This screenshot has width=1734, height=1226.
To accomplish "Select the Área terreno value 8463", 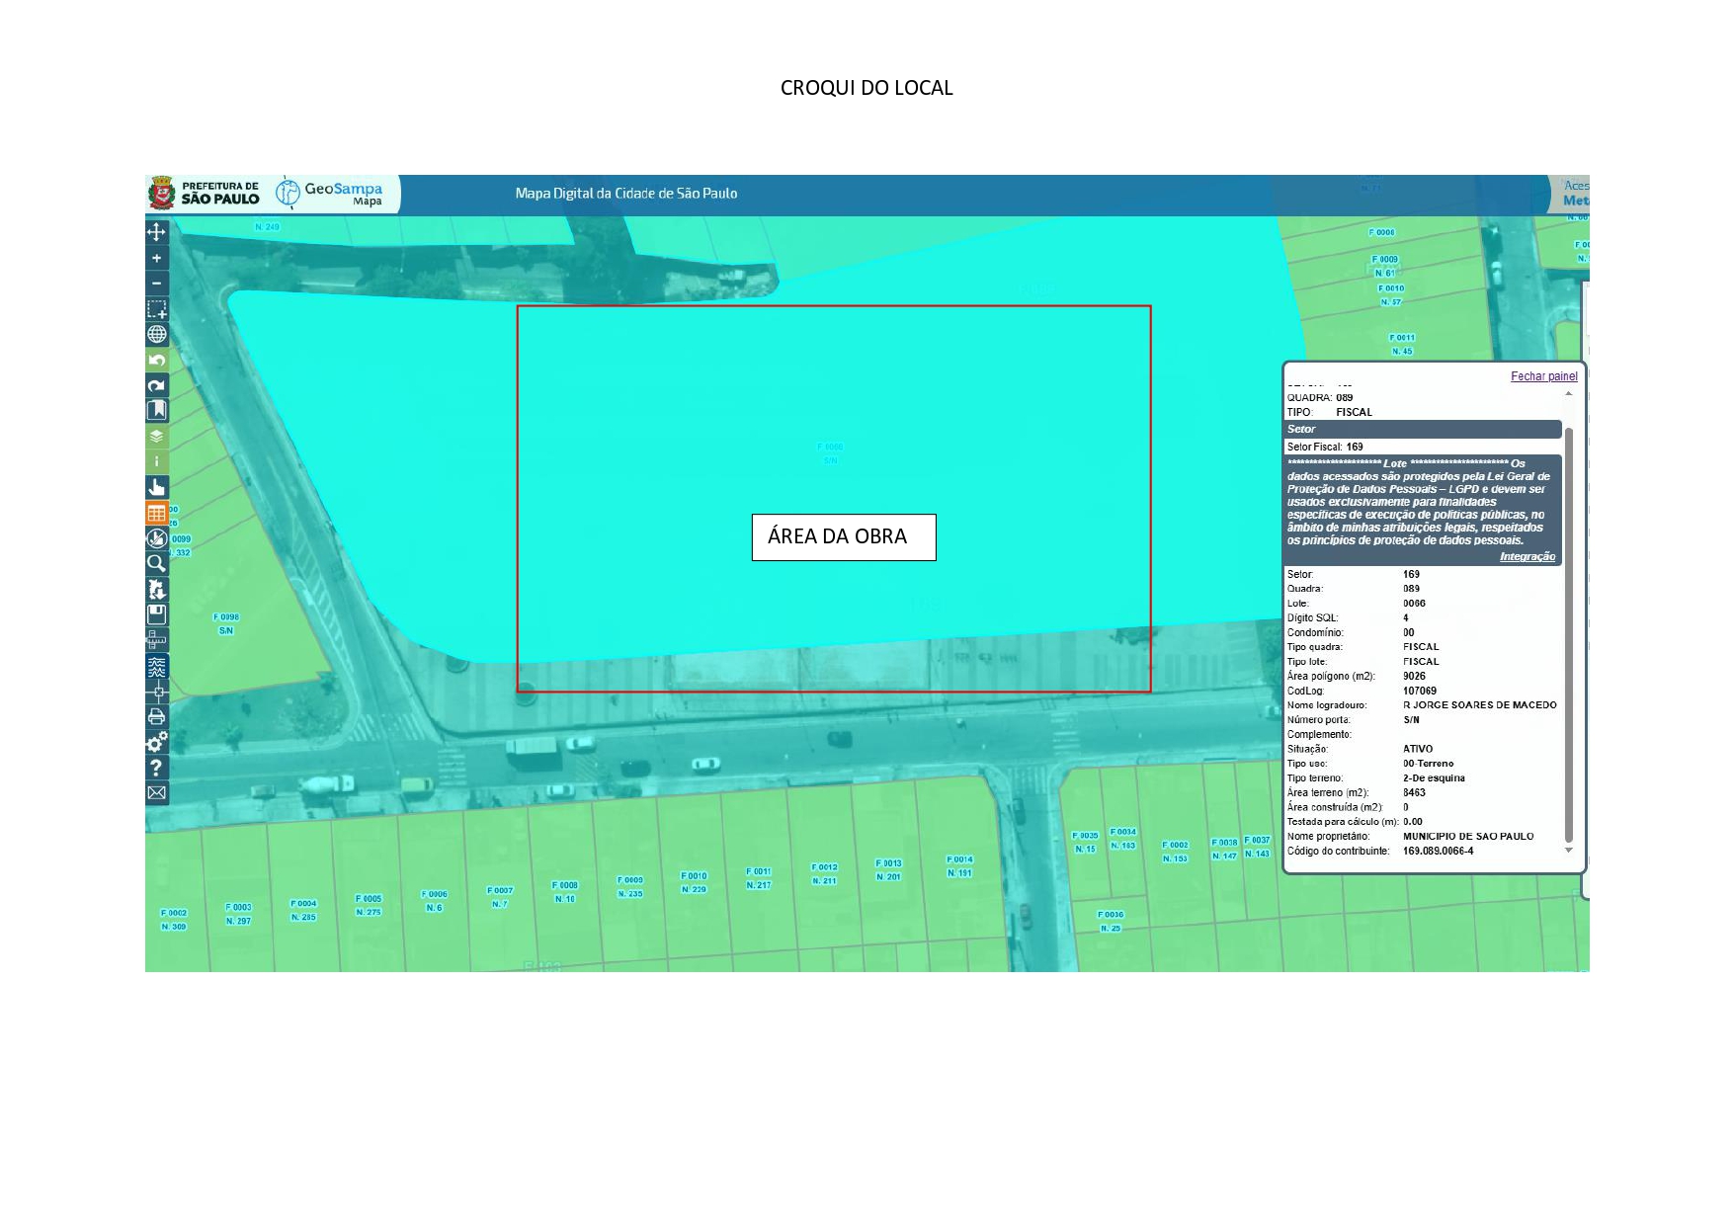I will pos(1414,793).
